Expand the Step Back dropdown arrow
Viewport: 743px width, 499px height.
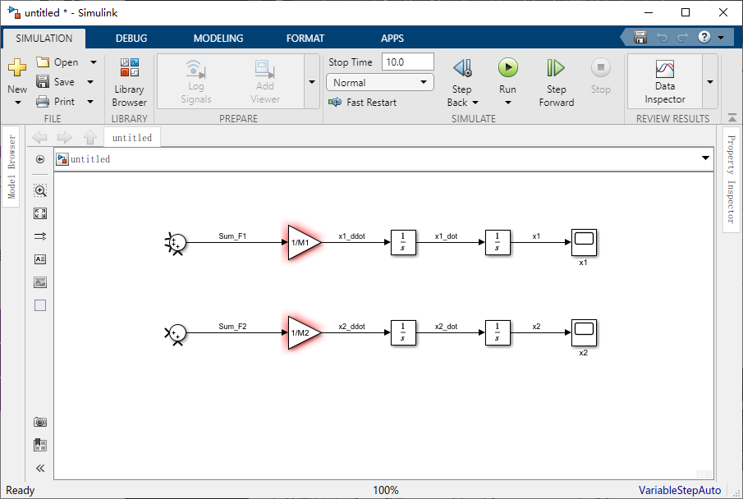475,103
